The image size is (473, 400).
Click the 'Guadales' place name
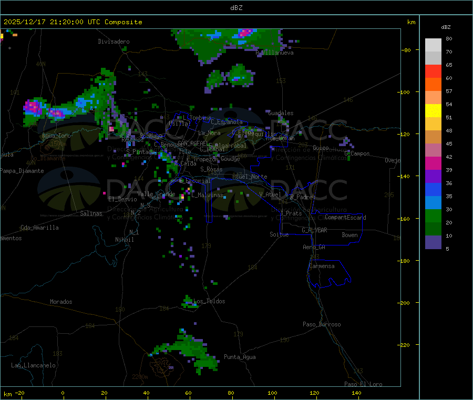pyautogui.click(x=281, y=113)
